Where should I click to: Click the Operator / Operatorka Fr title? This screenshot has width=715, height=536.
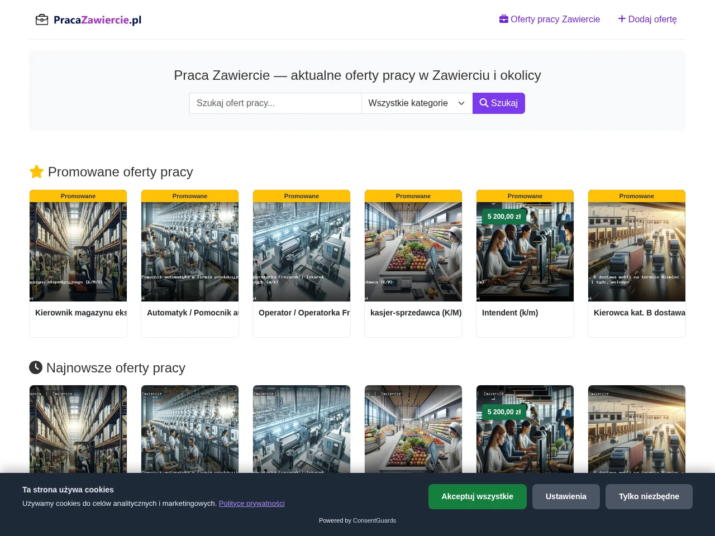pos(304,313)
